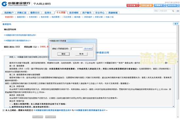
Task: Select the 个人贷款 tab
Action: 61,12
